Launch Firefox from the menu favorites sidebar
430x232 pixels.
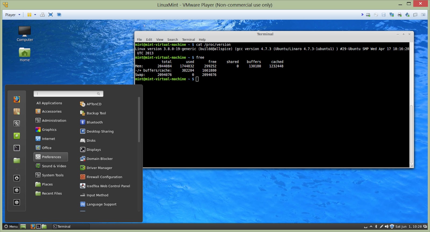coord(17,99)
